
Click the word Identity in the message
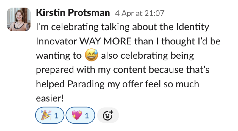[x=192, y=27]
